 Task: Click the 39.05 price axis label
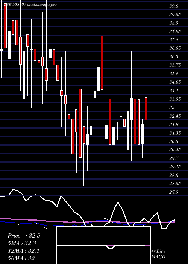175,15
